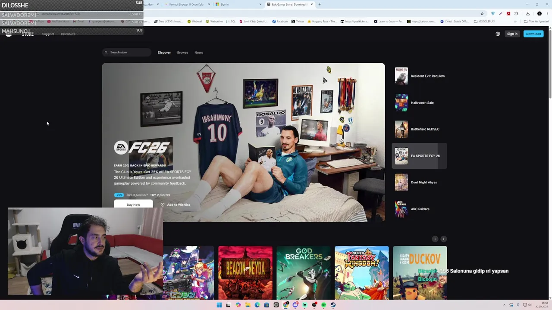Image resolution: width=552 pixels, height=310 pixels.
Task: Open Steam from the taskbar
Action: click(x=333, y=305)
